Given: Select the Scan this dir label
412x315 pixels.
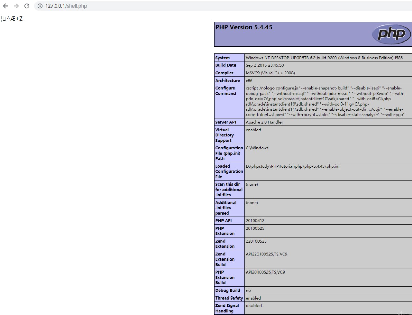Looking at the screenshot, I should [229, 189].
